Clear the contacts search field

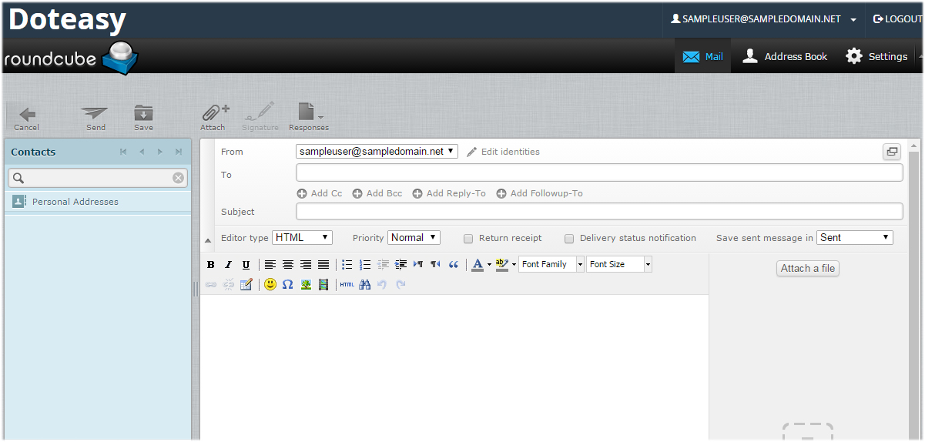tap(178, 178)
